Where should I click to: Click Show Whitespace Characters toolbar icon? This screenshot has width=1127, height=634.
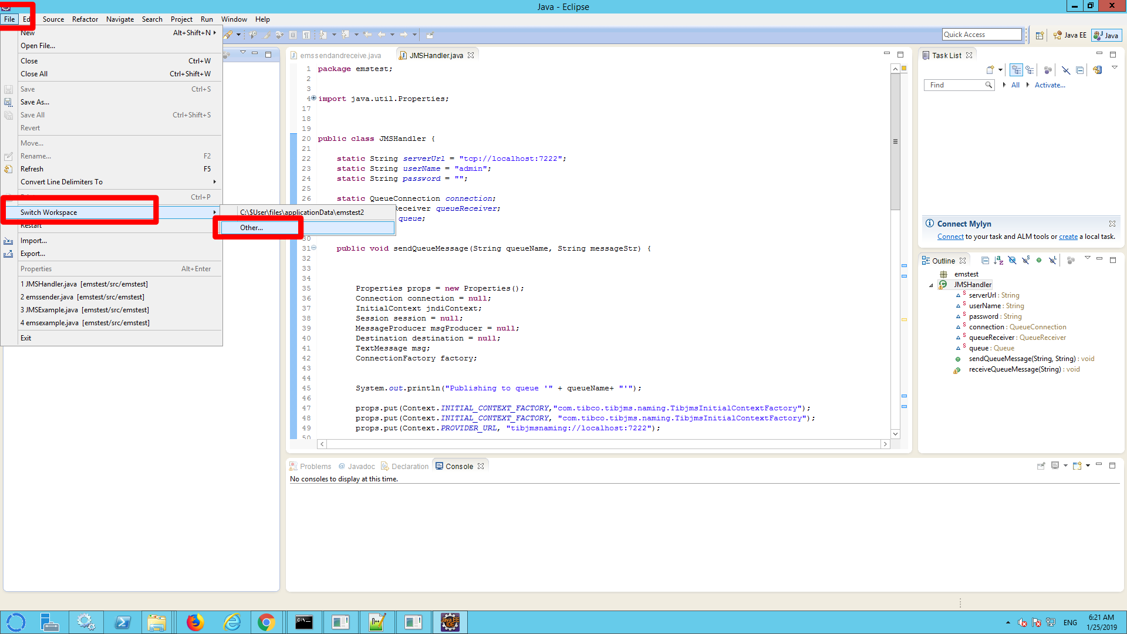306,35
